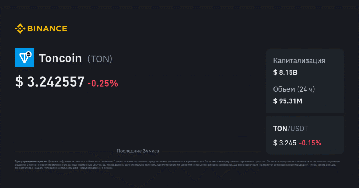Click the Binance diamond logo icon
The width and height of the screenshot is (359, 188).
[x=20, y=29]
